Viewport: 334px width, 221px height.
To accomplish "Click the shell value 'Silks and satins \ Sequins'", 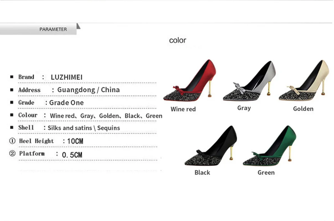I will tap(84, 128).
